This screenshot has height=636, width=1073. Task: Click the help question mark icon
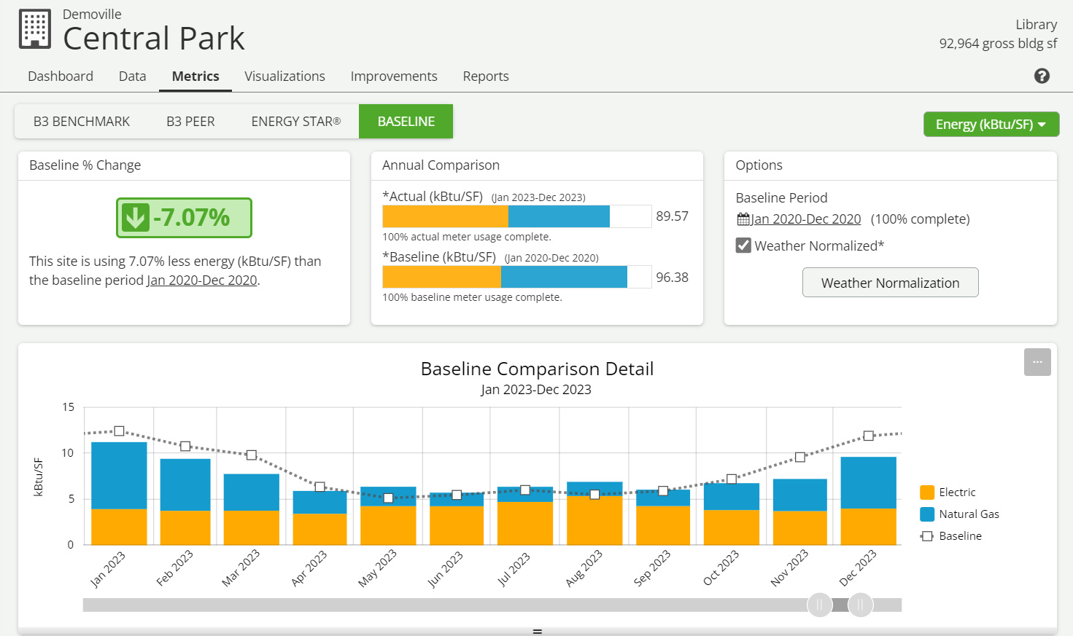click(1042, 76)
